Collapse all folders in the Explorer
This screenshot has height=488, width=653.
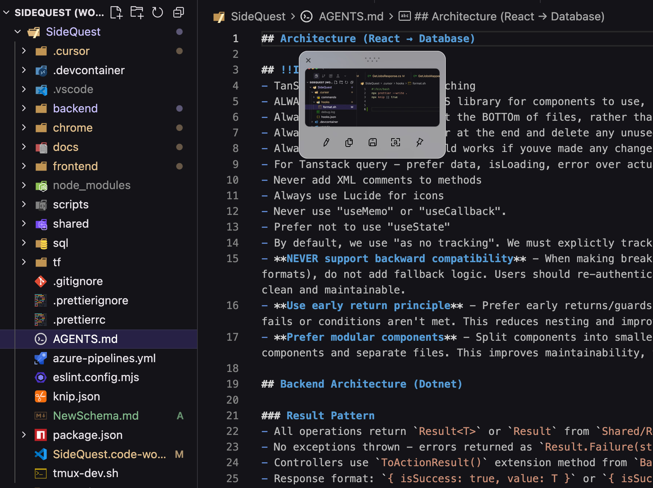coord(179,12)
